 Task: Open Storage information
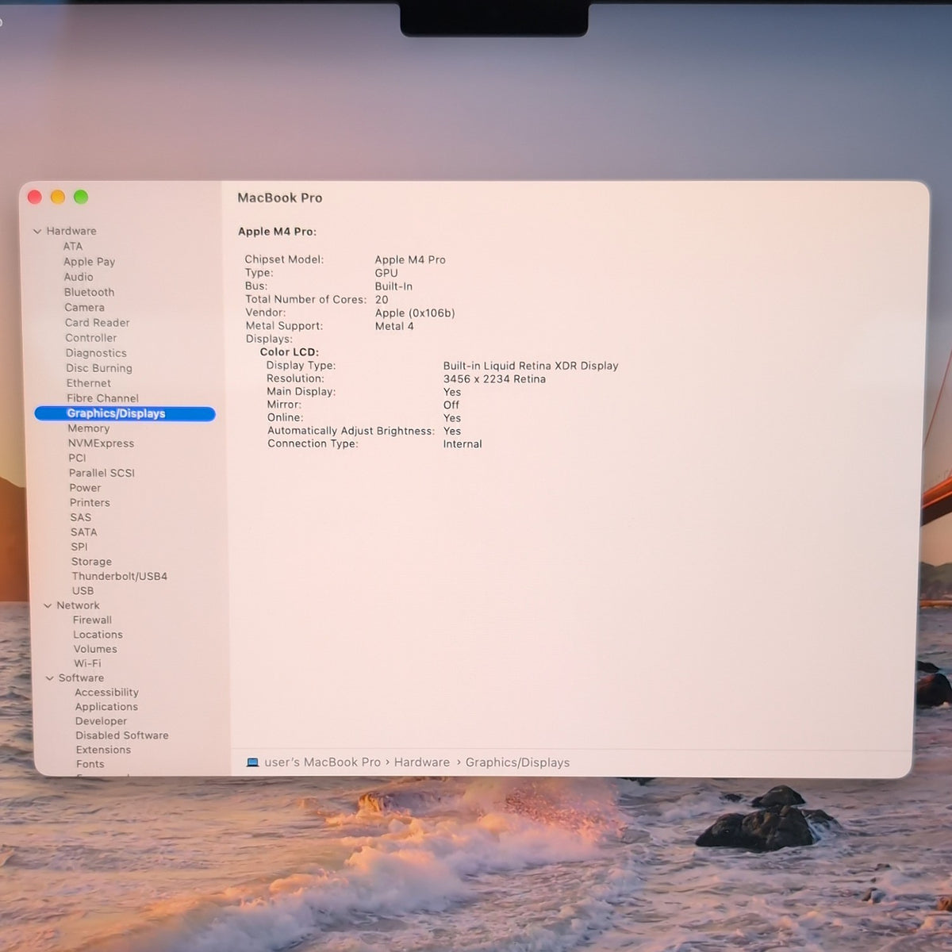91,562
